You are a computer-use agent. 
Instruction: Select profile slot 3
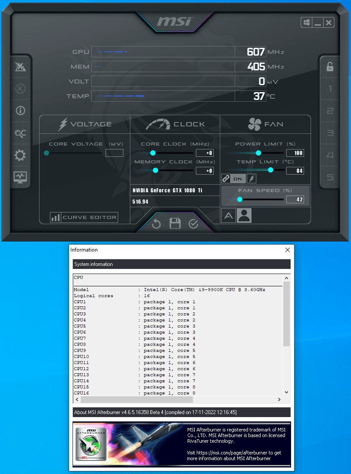pos(330,133)
